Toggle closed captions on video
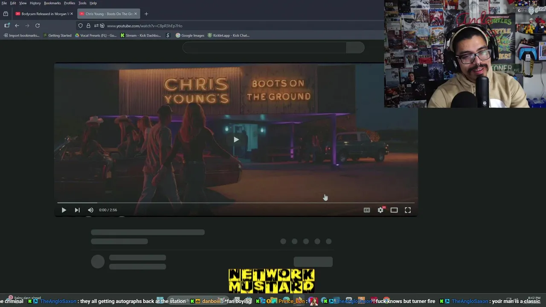This screenshot has height=307, width=546. point(367,210)
